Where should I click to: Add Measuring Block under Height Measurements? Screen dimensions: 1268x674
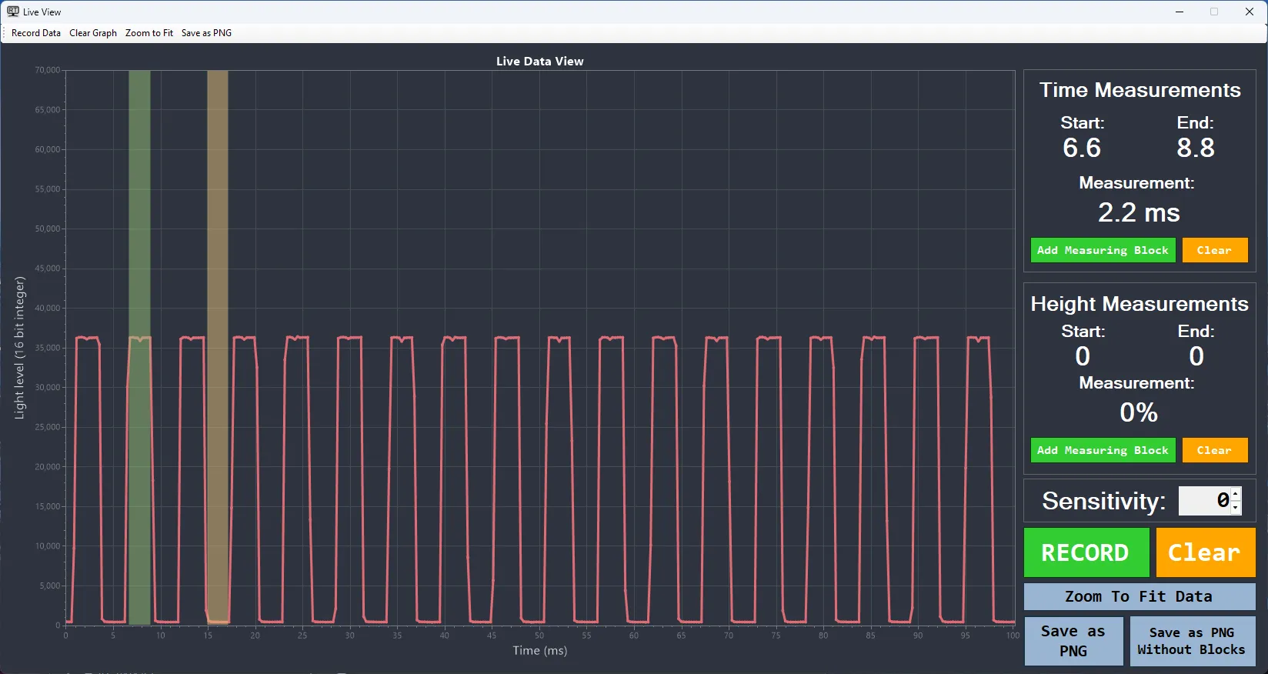[x=1103, y=450]
